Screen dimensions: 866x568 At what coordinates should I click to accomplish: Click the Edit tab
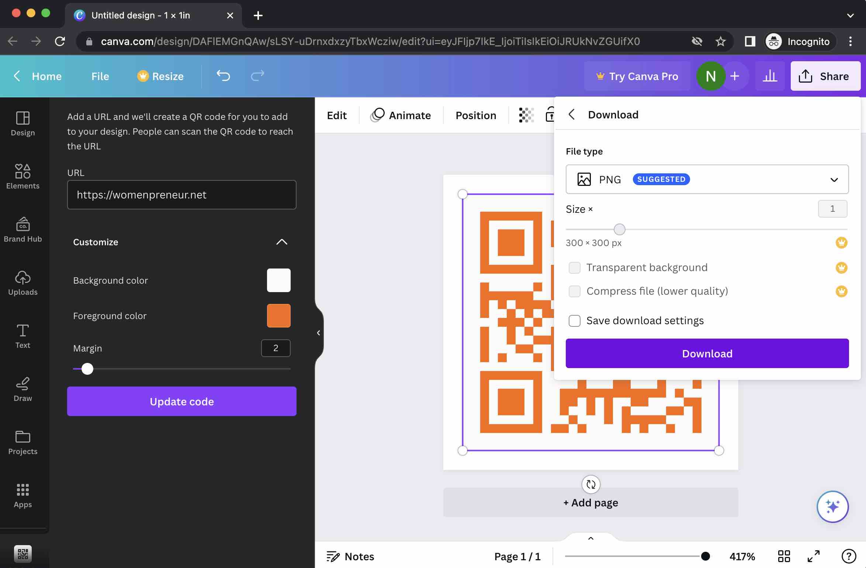[336, 114]
